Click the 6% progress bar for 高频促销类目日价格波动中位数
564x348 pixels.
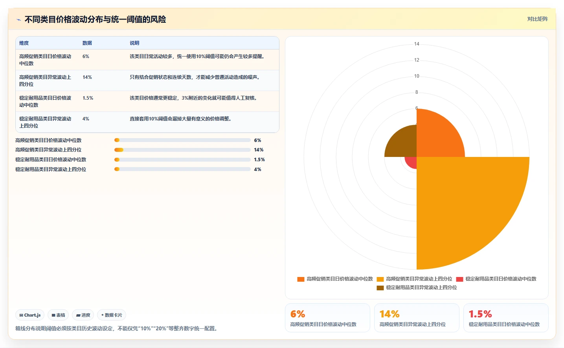182,140
